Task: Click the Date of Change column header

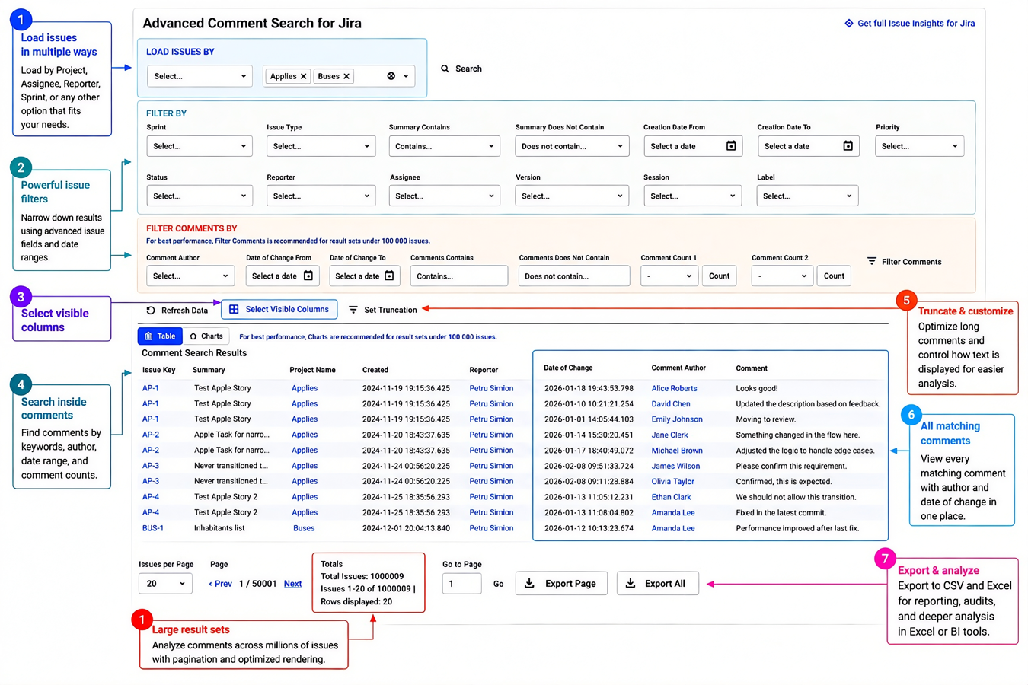Action: coord(568,368)
